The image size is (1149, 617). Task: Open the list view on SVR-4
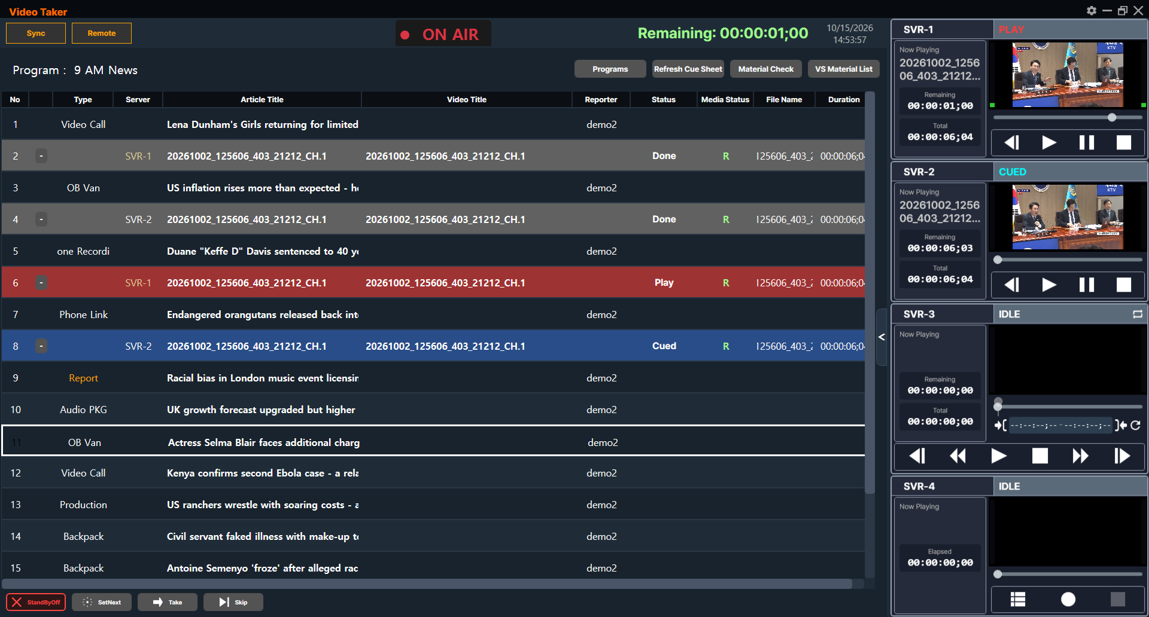coord(1018,599)
